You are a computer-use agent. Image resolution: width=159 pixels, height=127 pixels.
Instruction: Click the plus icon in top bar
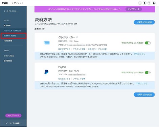click(140, 3)
